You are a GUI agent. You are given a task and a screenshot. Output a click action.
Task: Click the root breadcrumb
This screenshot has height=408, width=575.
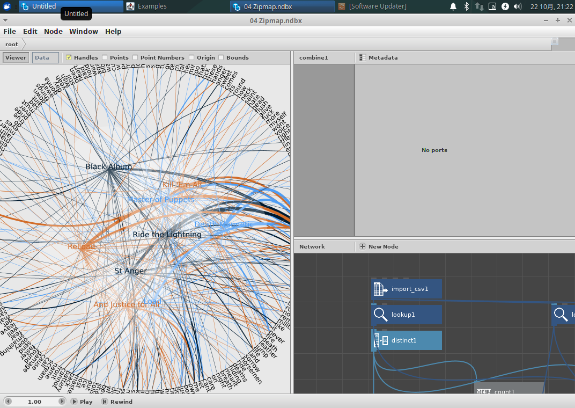(x=12, y=45)
